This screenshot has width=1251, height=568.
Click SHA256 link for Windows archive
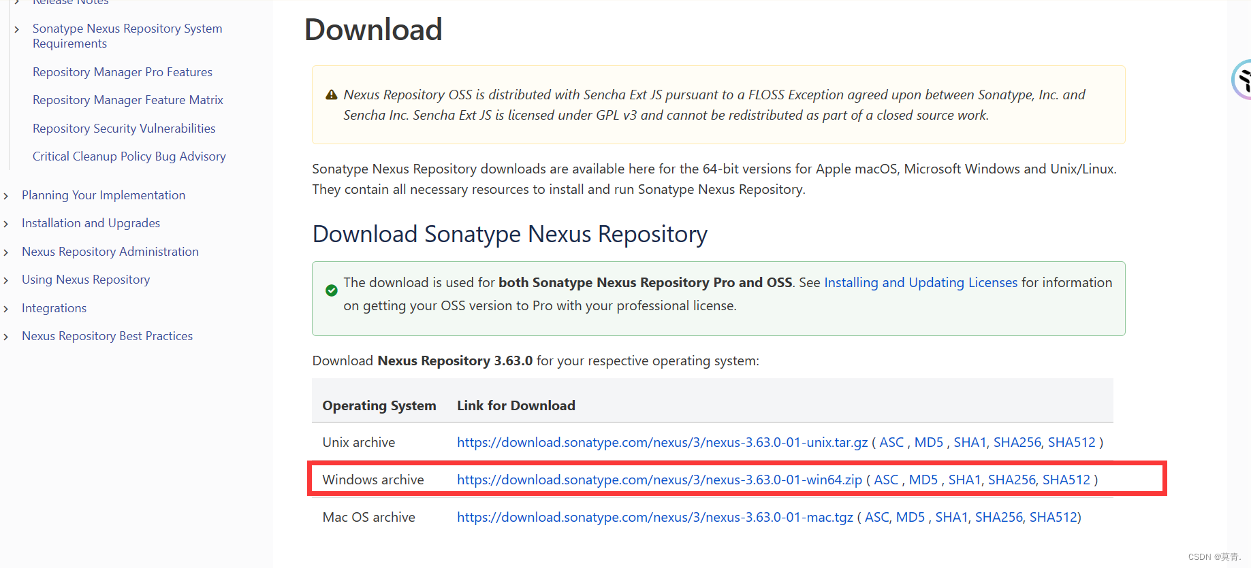1012,480
